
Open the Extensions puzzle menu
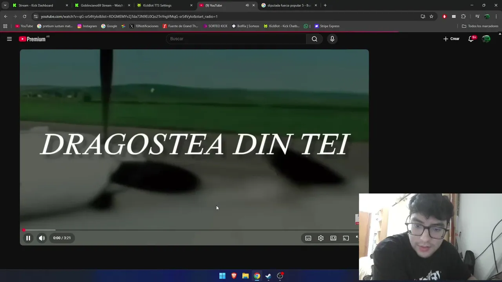[x=464, y=16]
